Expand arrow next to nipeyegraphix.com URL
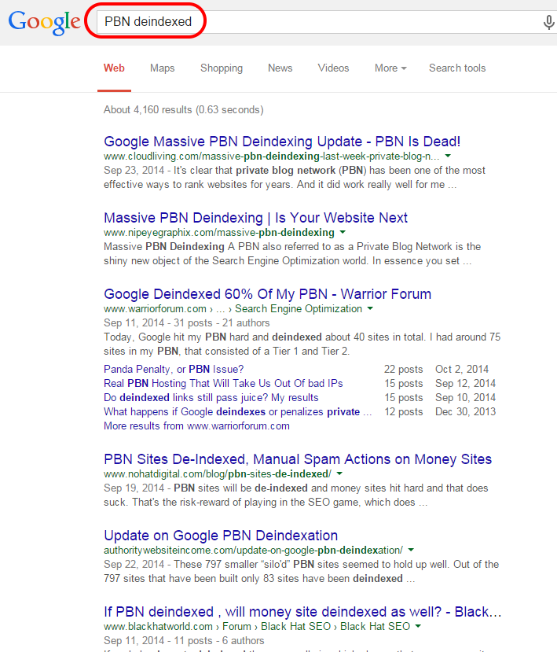The image size is (557, 652). click(343, 232)
